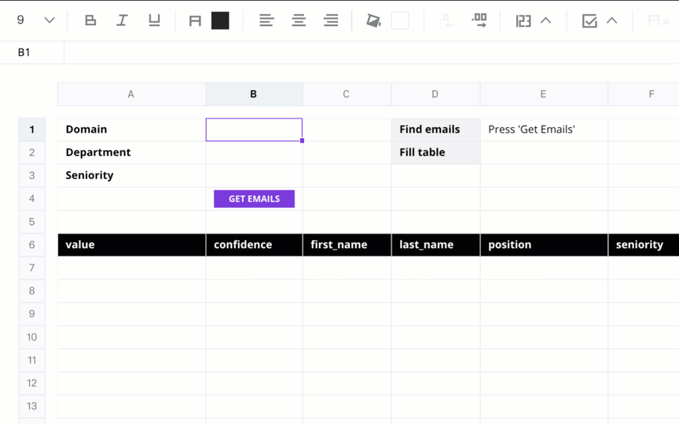The height and width of the screenshot is (424, 679).
Task: Pick the black text color swatch
Action: (220, 20)
